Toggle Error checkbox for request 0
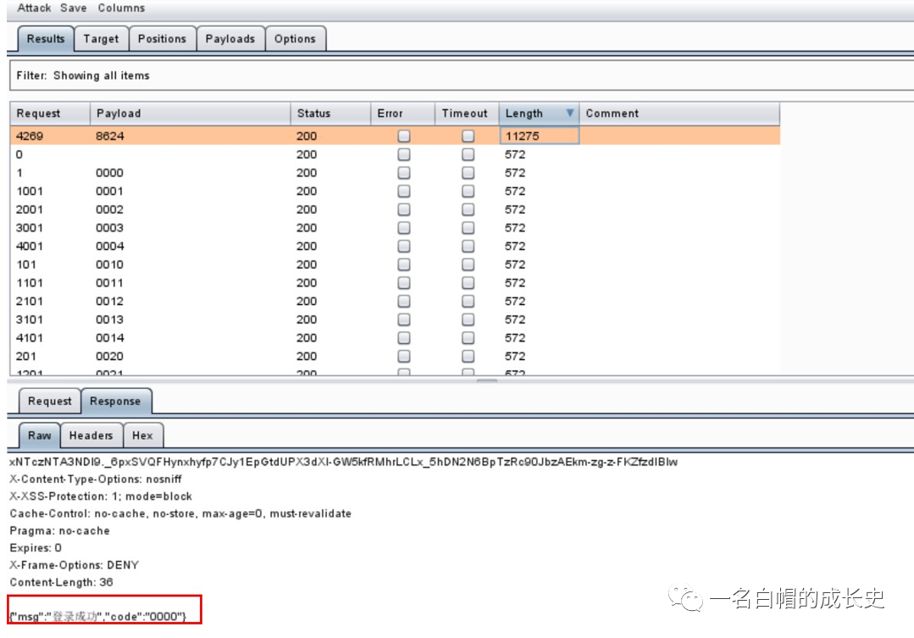Screen dimensions: 914x638 click(x=403, y=154)
